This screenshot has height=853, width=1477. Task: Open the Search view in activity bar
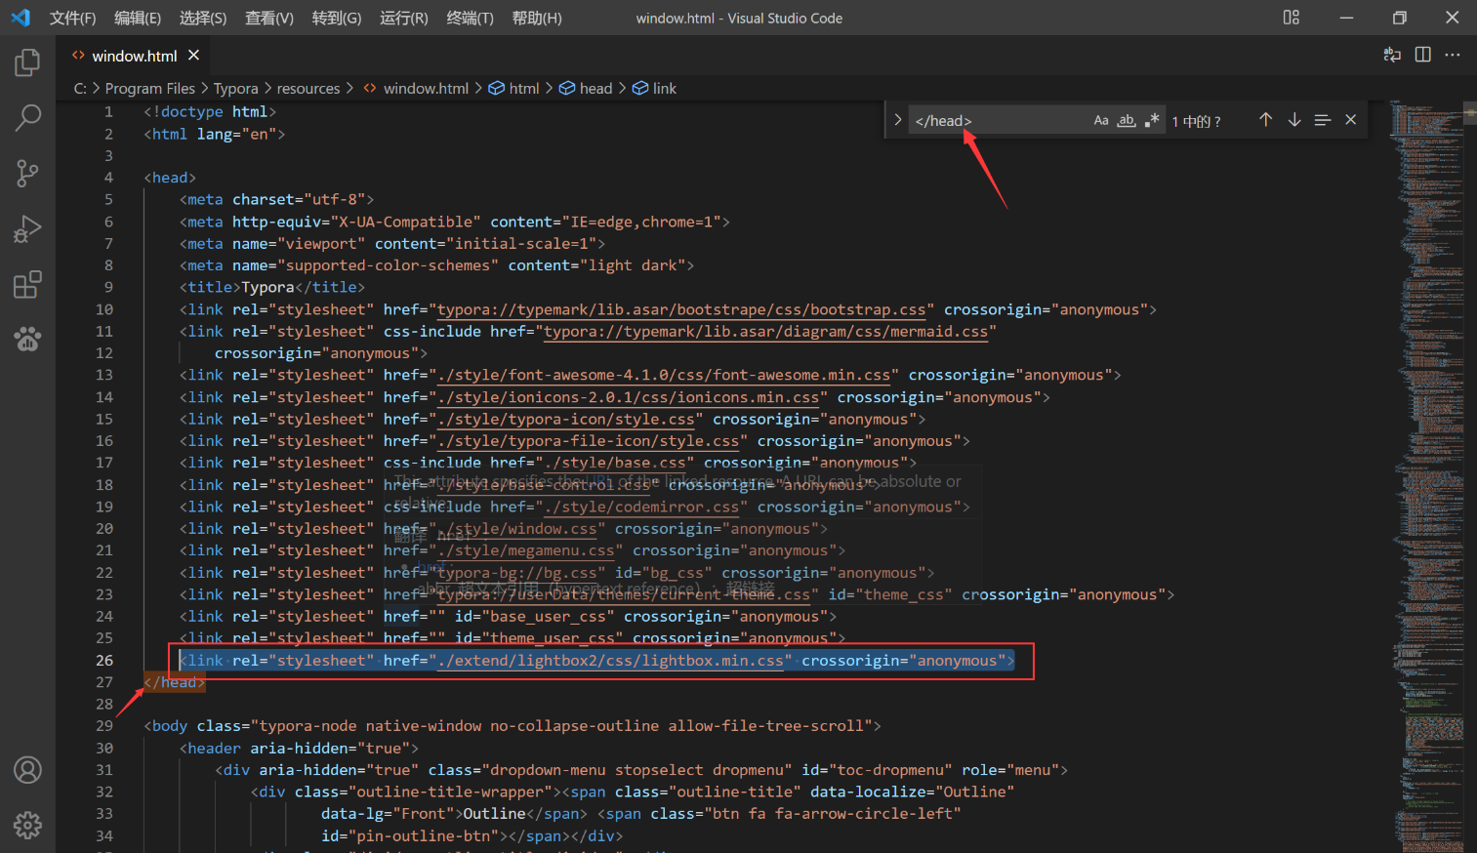tap(27, 118)
